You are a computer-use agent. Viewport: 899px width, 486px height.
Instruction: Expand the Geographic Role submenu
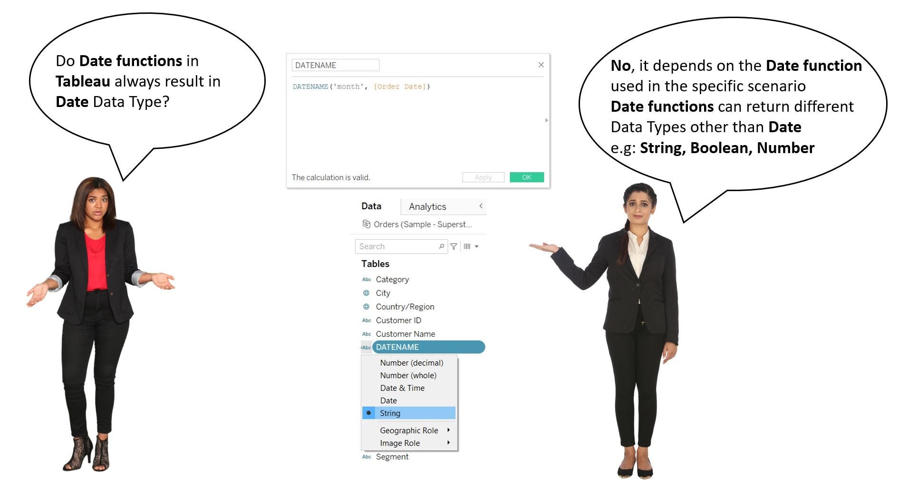[x=409, y=430]
